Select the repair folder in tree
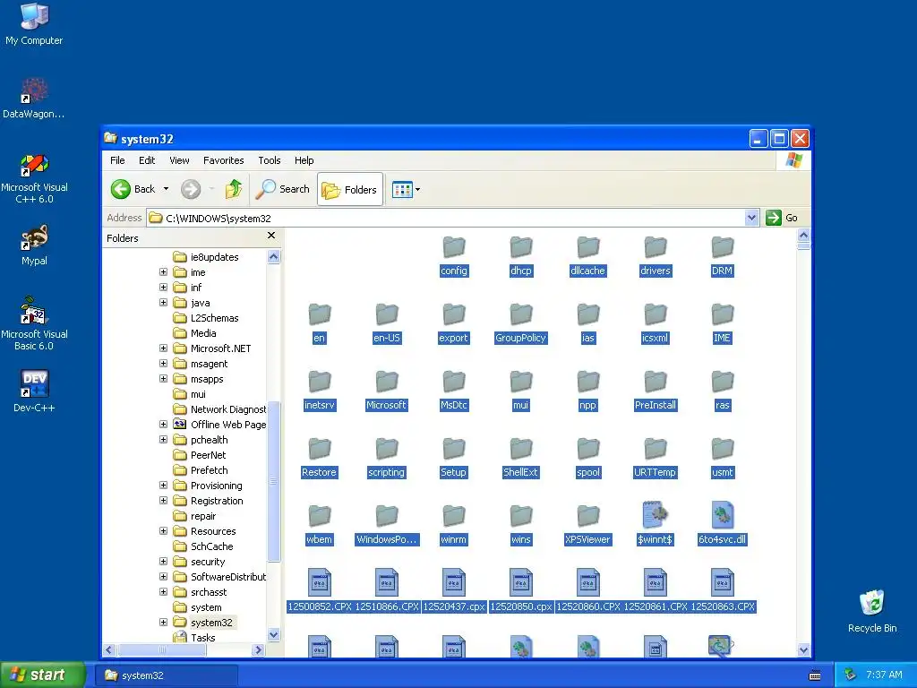The height and width of the screenshot is (688, 917). (x=194, y=516)
